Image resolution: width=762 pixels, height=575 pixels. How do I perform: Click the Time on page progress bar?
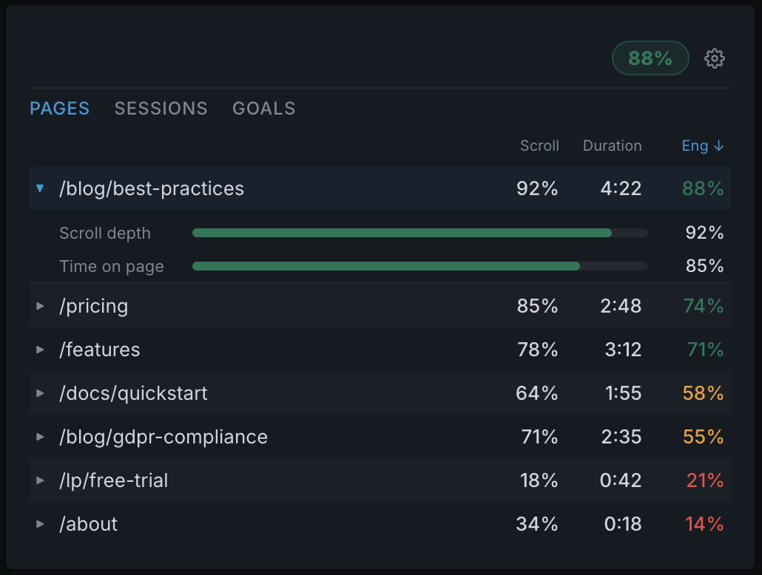click(x=419, y=266)
